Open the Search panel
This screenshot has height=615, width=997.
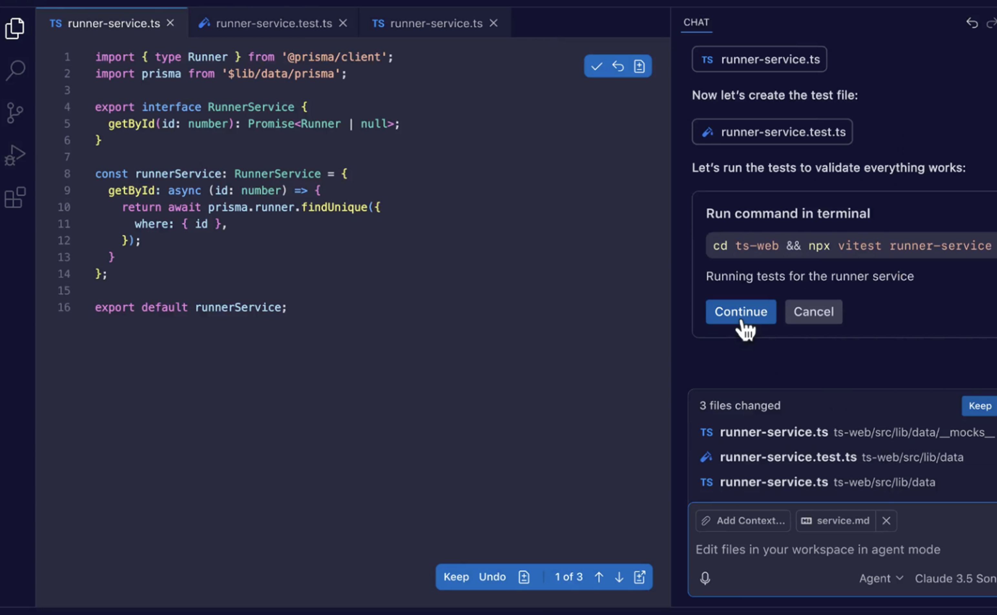coord(15,70)
